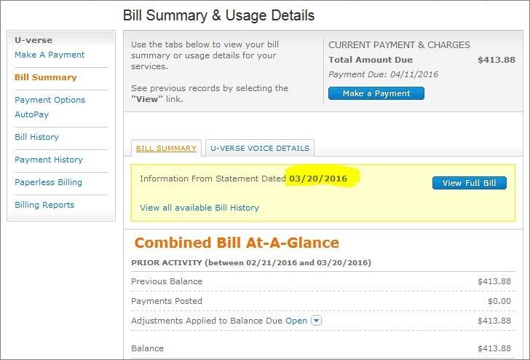Image resolution: width=530 pixels, height=360 pixels.
Task: Open Paperless Billing settings link
Action: pos(48,182)
